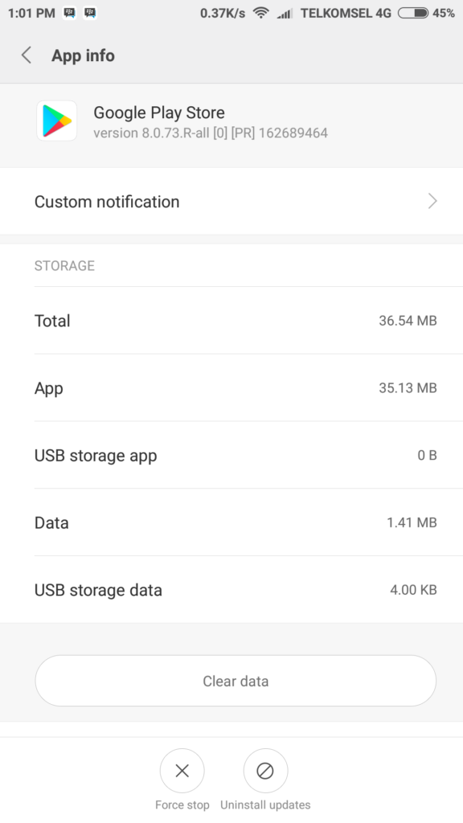The height and width of the screenshot is (823, 463).
Task: Select the Force stop X icon
Action: pos(182,770)
